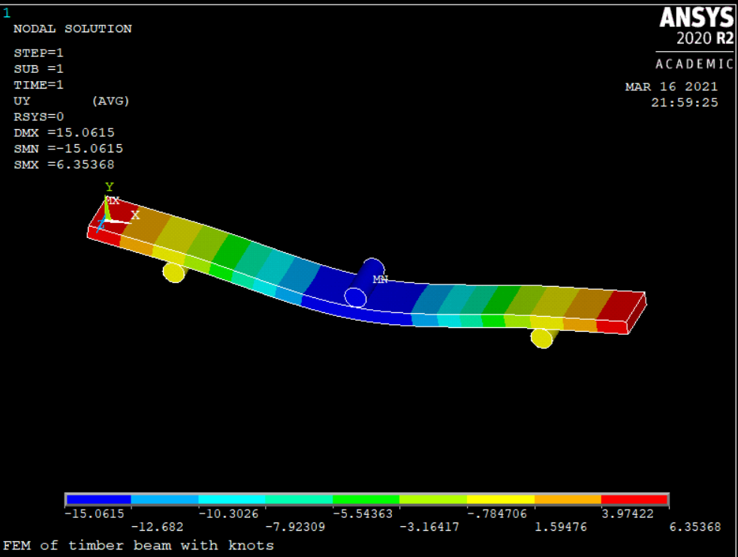
Task: Click the yellow right support roller
Action: pos(543,338)
